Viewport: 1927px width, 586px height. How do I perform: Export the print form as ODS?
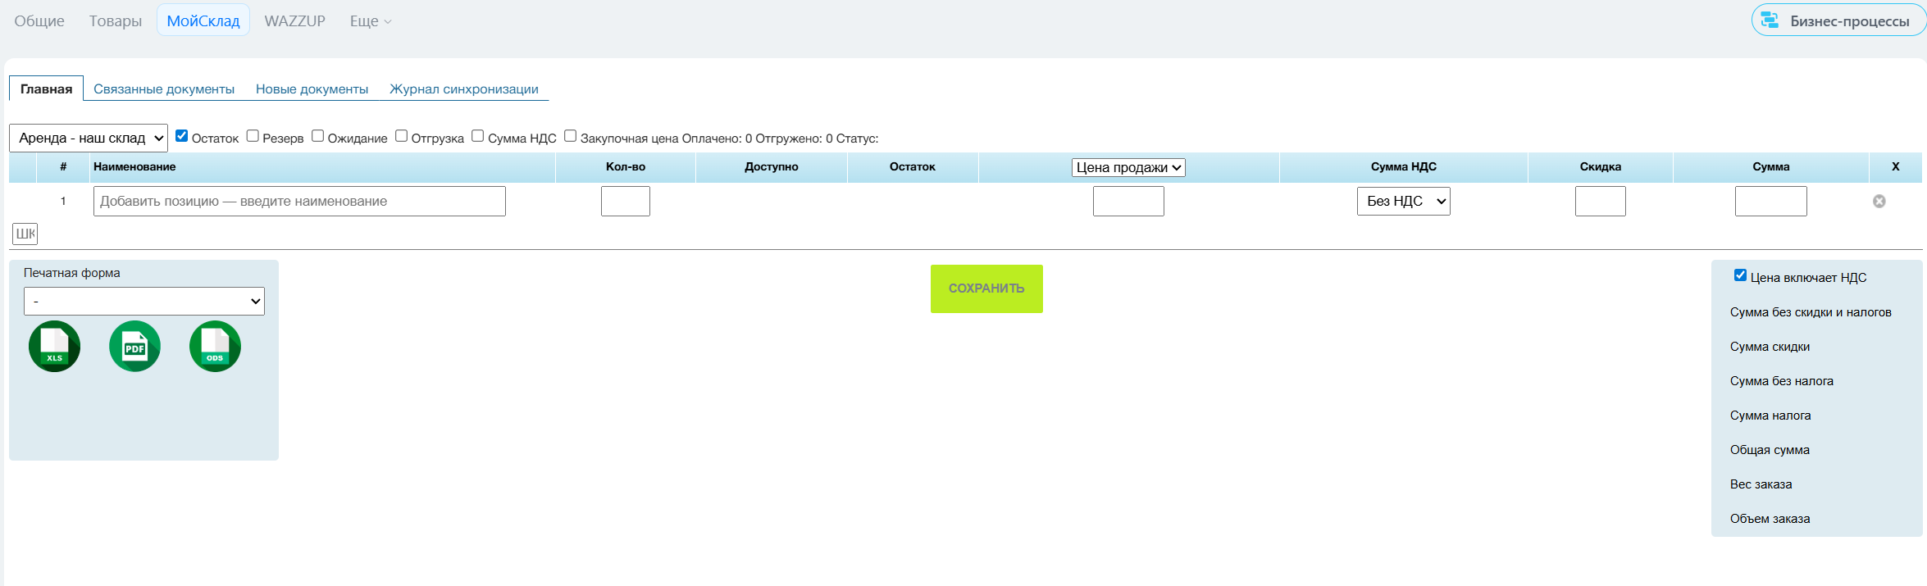click(x=215, y=346)
